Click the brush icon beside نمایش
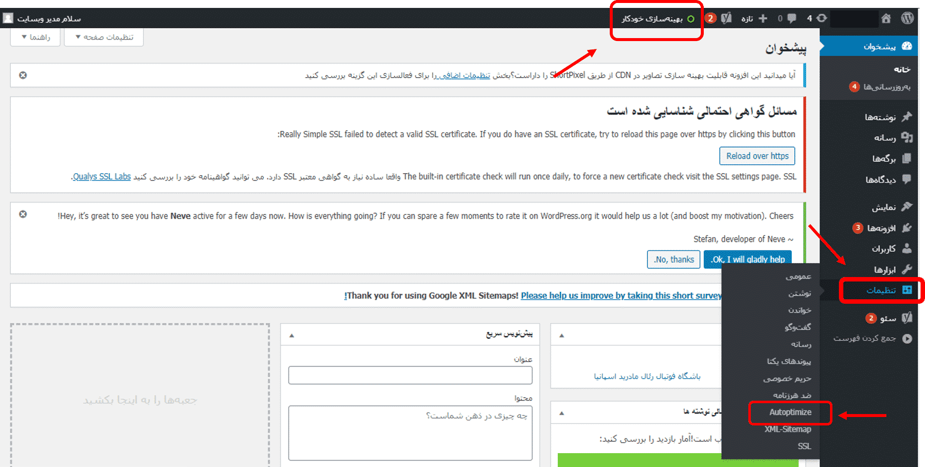Viewport: 925px width, 467px height. [x=907, y=206]
